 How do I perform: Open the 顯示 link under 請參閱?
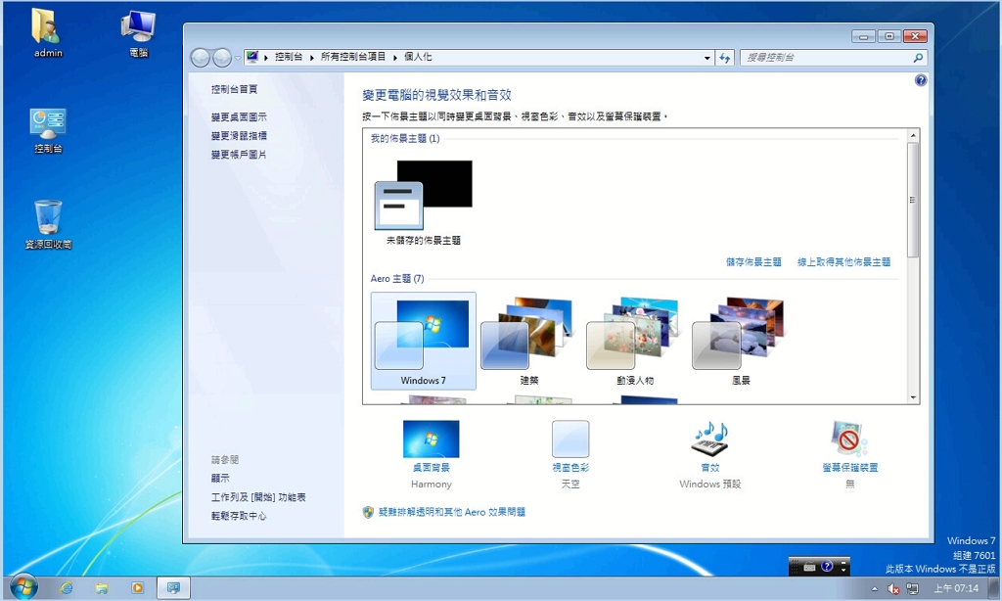coord(220,478)
